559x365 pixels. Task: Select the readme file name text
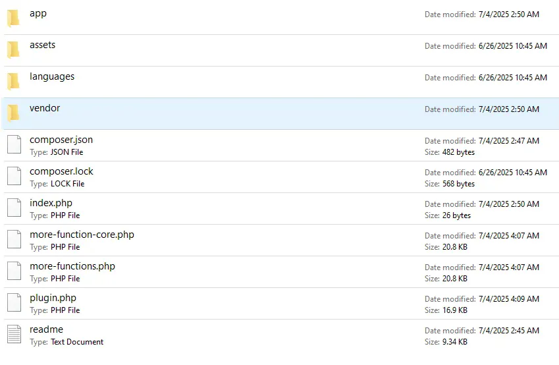pos(46,329)
